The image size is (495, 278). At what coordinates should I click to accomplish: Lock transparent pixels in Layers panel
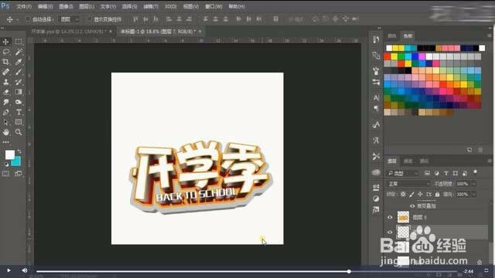(403, 194)
